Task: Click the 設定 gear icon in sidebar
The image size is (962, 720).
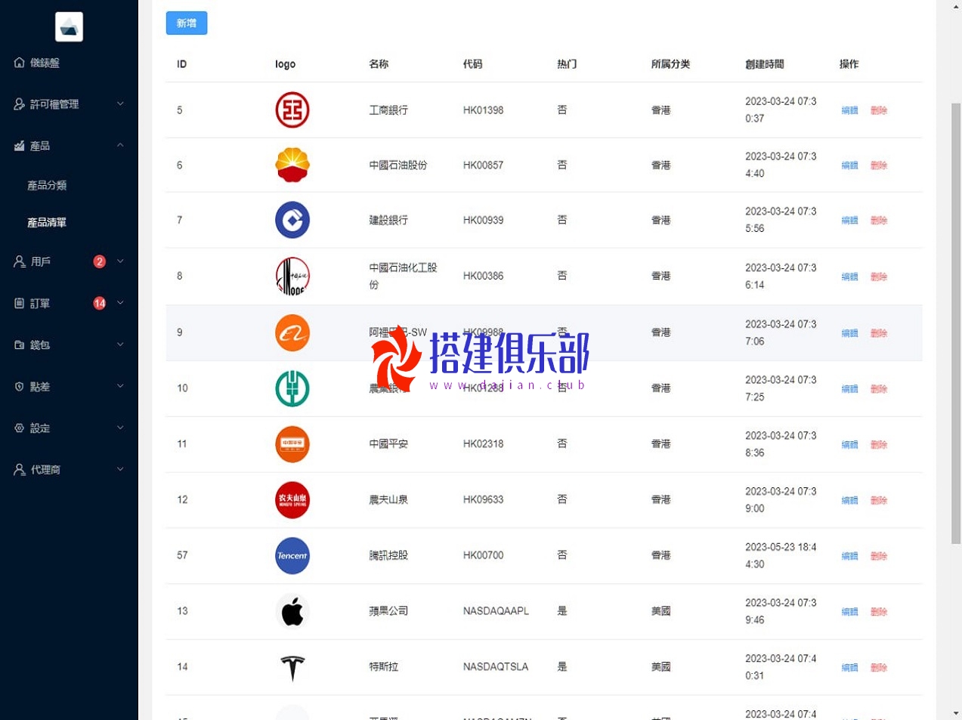Action: click(x=20, y=428)
